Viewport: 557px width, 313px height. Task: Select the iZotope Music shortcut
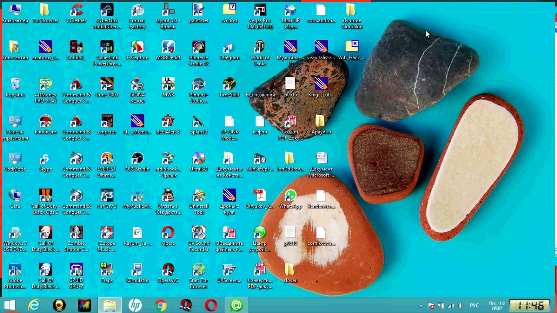[x=107, y=239]
